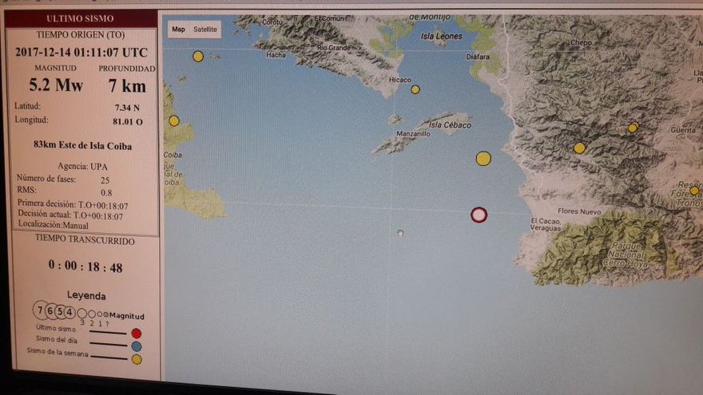Click yellow 'Sismo de la semana' legend dot
Image resolution: width=703 pixels, height=395 pixels.
click(x=136, y=359)
